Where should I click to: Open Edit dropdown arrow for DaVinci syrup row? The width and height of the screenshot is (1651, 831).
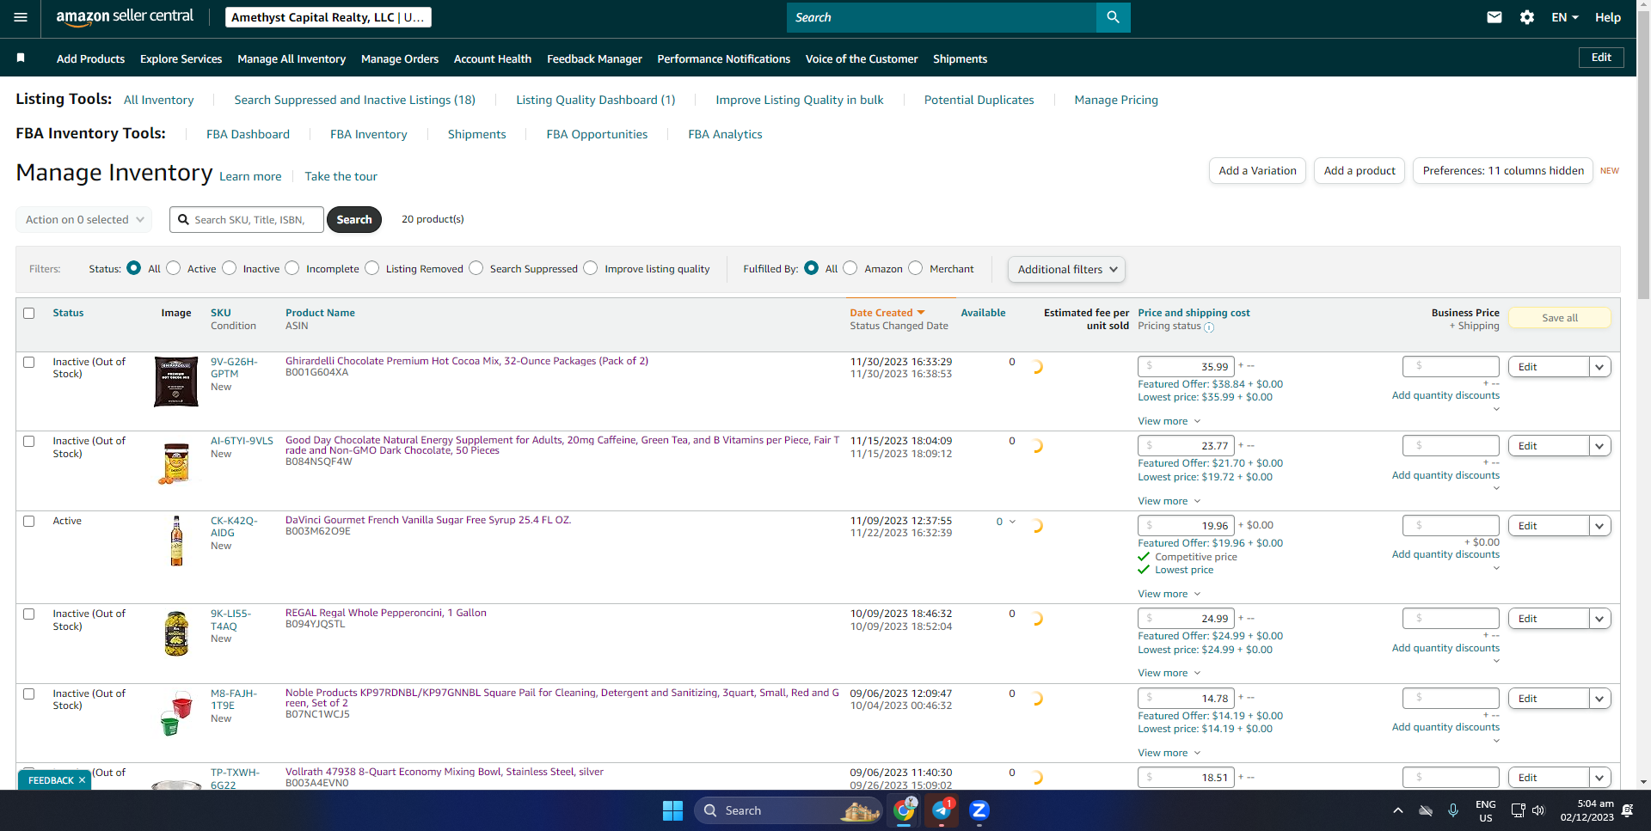coord(1599,526)
